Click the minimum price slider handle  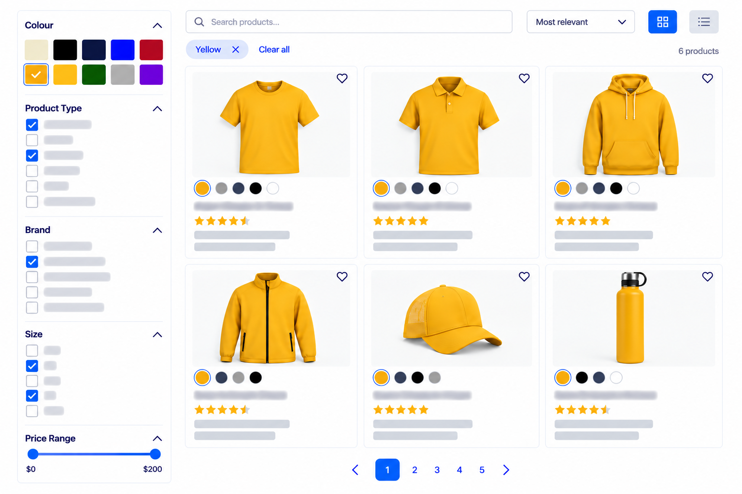click(x=33, y=454)
